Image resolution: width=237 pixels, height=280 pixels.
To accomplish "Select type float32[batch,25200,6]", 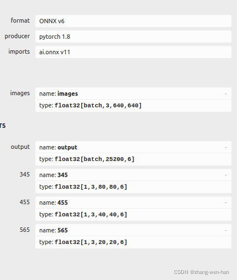I will (87, 159).
